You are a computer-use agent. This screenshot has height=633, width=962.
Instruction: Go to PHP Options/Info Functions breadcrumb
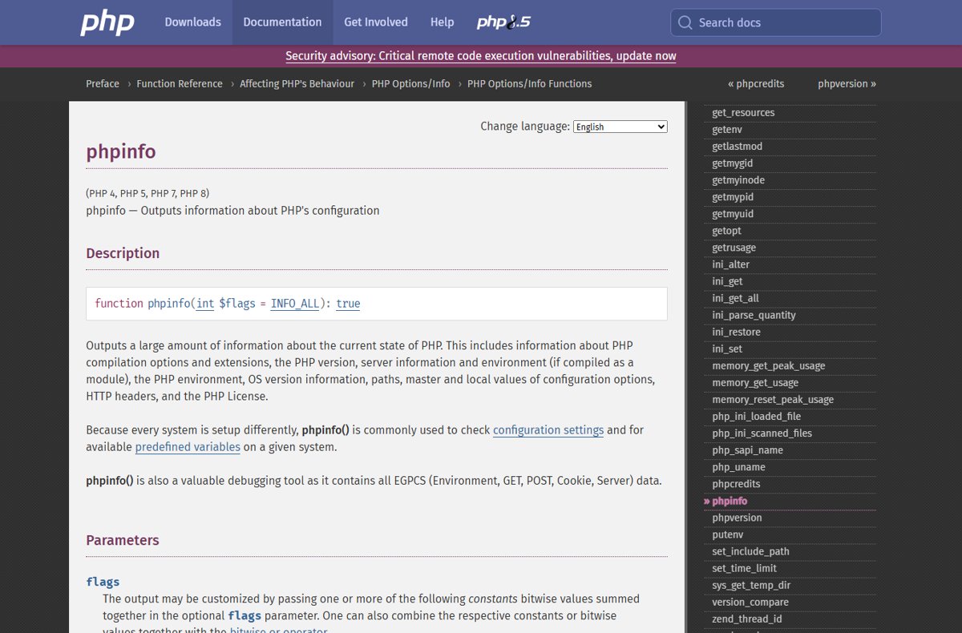(529, 83)
